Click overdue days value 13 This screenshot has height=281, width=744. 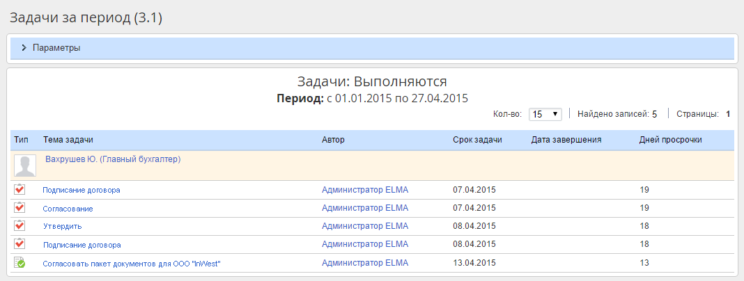pyautogui.click(x=644, y=263)
